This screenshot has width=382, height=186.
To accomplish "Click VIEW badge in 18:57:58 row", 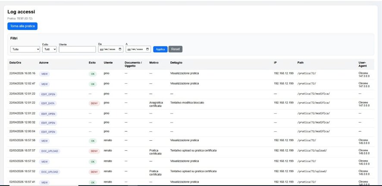I will tap(44, 141).
